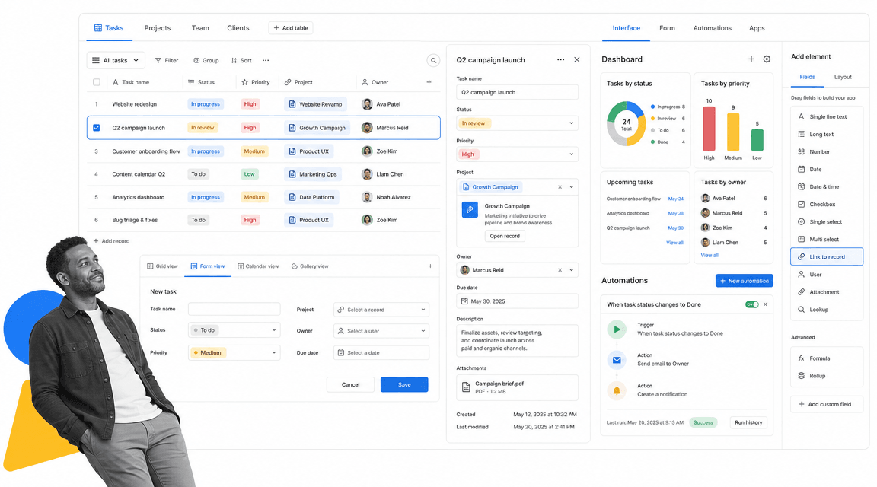Click the Medium bar in Tasks by priority
Viewport: 877px width, 487px height.
pos(732,132)
